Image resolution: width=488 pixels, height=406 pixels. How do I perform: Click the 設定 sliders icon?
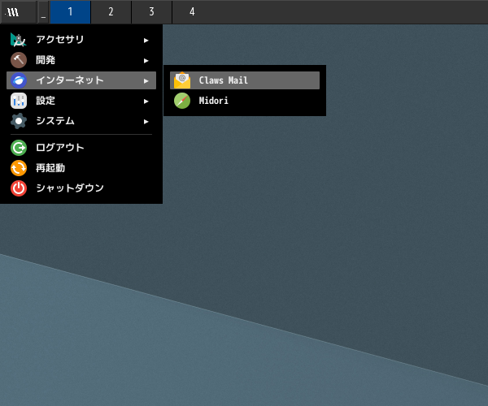click(x=19, y=101)
